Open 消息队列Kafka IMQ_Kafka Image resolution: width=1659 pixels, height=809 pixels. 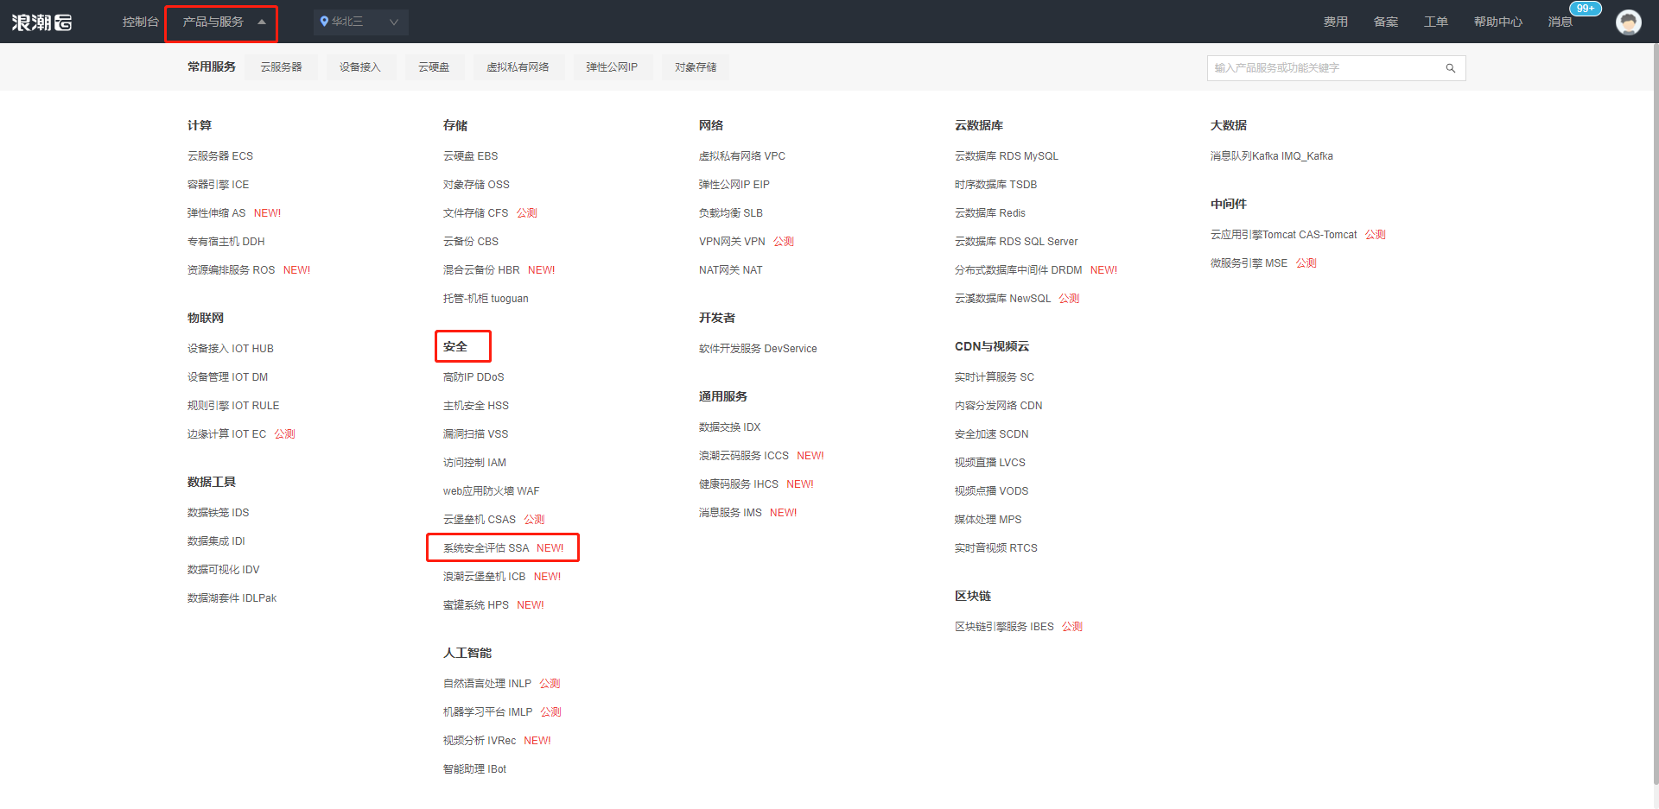pos(1272,156)
